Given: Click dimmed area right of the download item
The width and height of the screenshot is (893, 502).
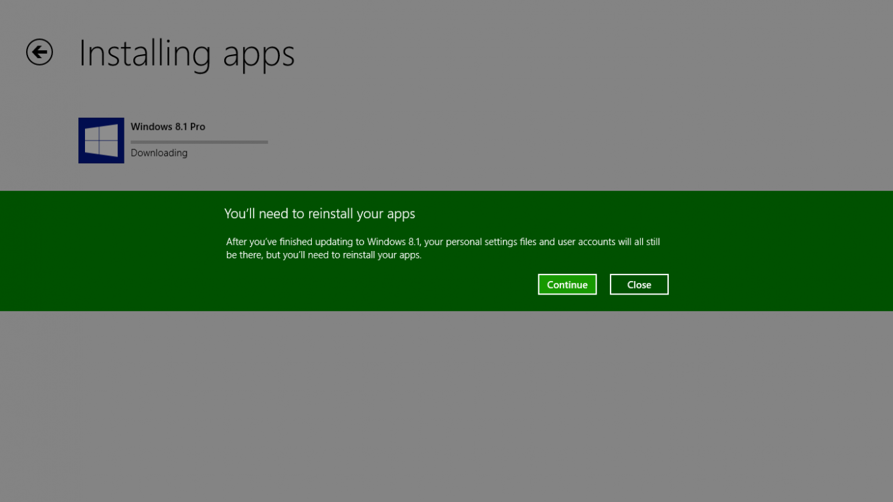Looking at the screenshot, I should pyautogui.click(x=536, y=141).
